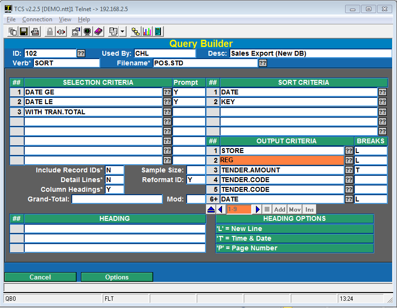
Task: Click the Grand-Total input field
Action: click(x=117, y=199)
